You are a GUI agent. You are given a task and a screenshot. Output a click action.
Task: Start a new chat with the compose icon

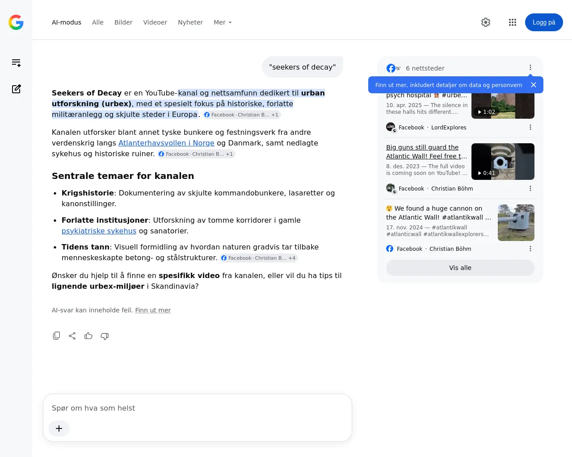[16, 89]
